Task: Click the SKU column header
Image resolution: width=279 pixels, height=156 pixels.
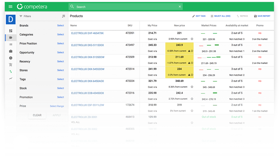Action: [x=130, y=25]
